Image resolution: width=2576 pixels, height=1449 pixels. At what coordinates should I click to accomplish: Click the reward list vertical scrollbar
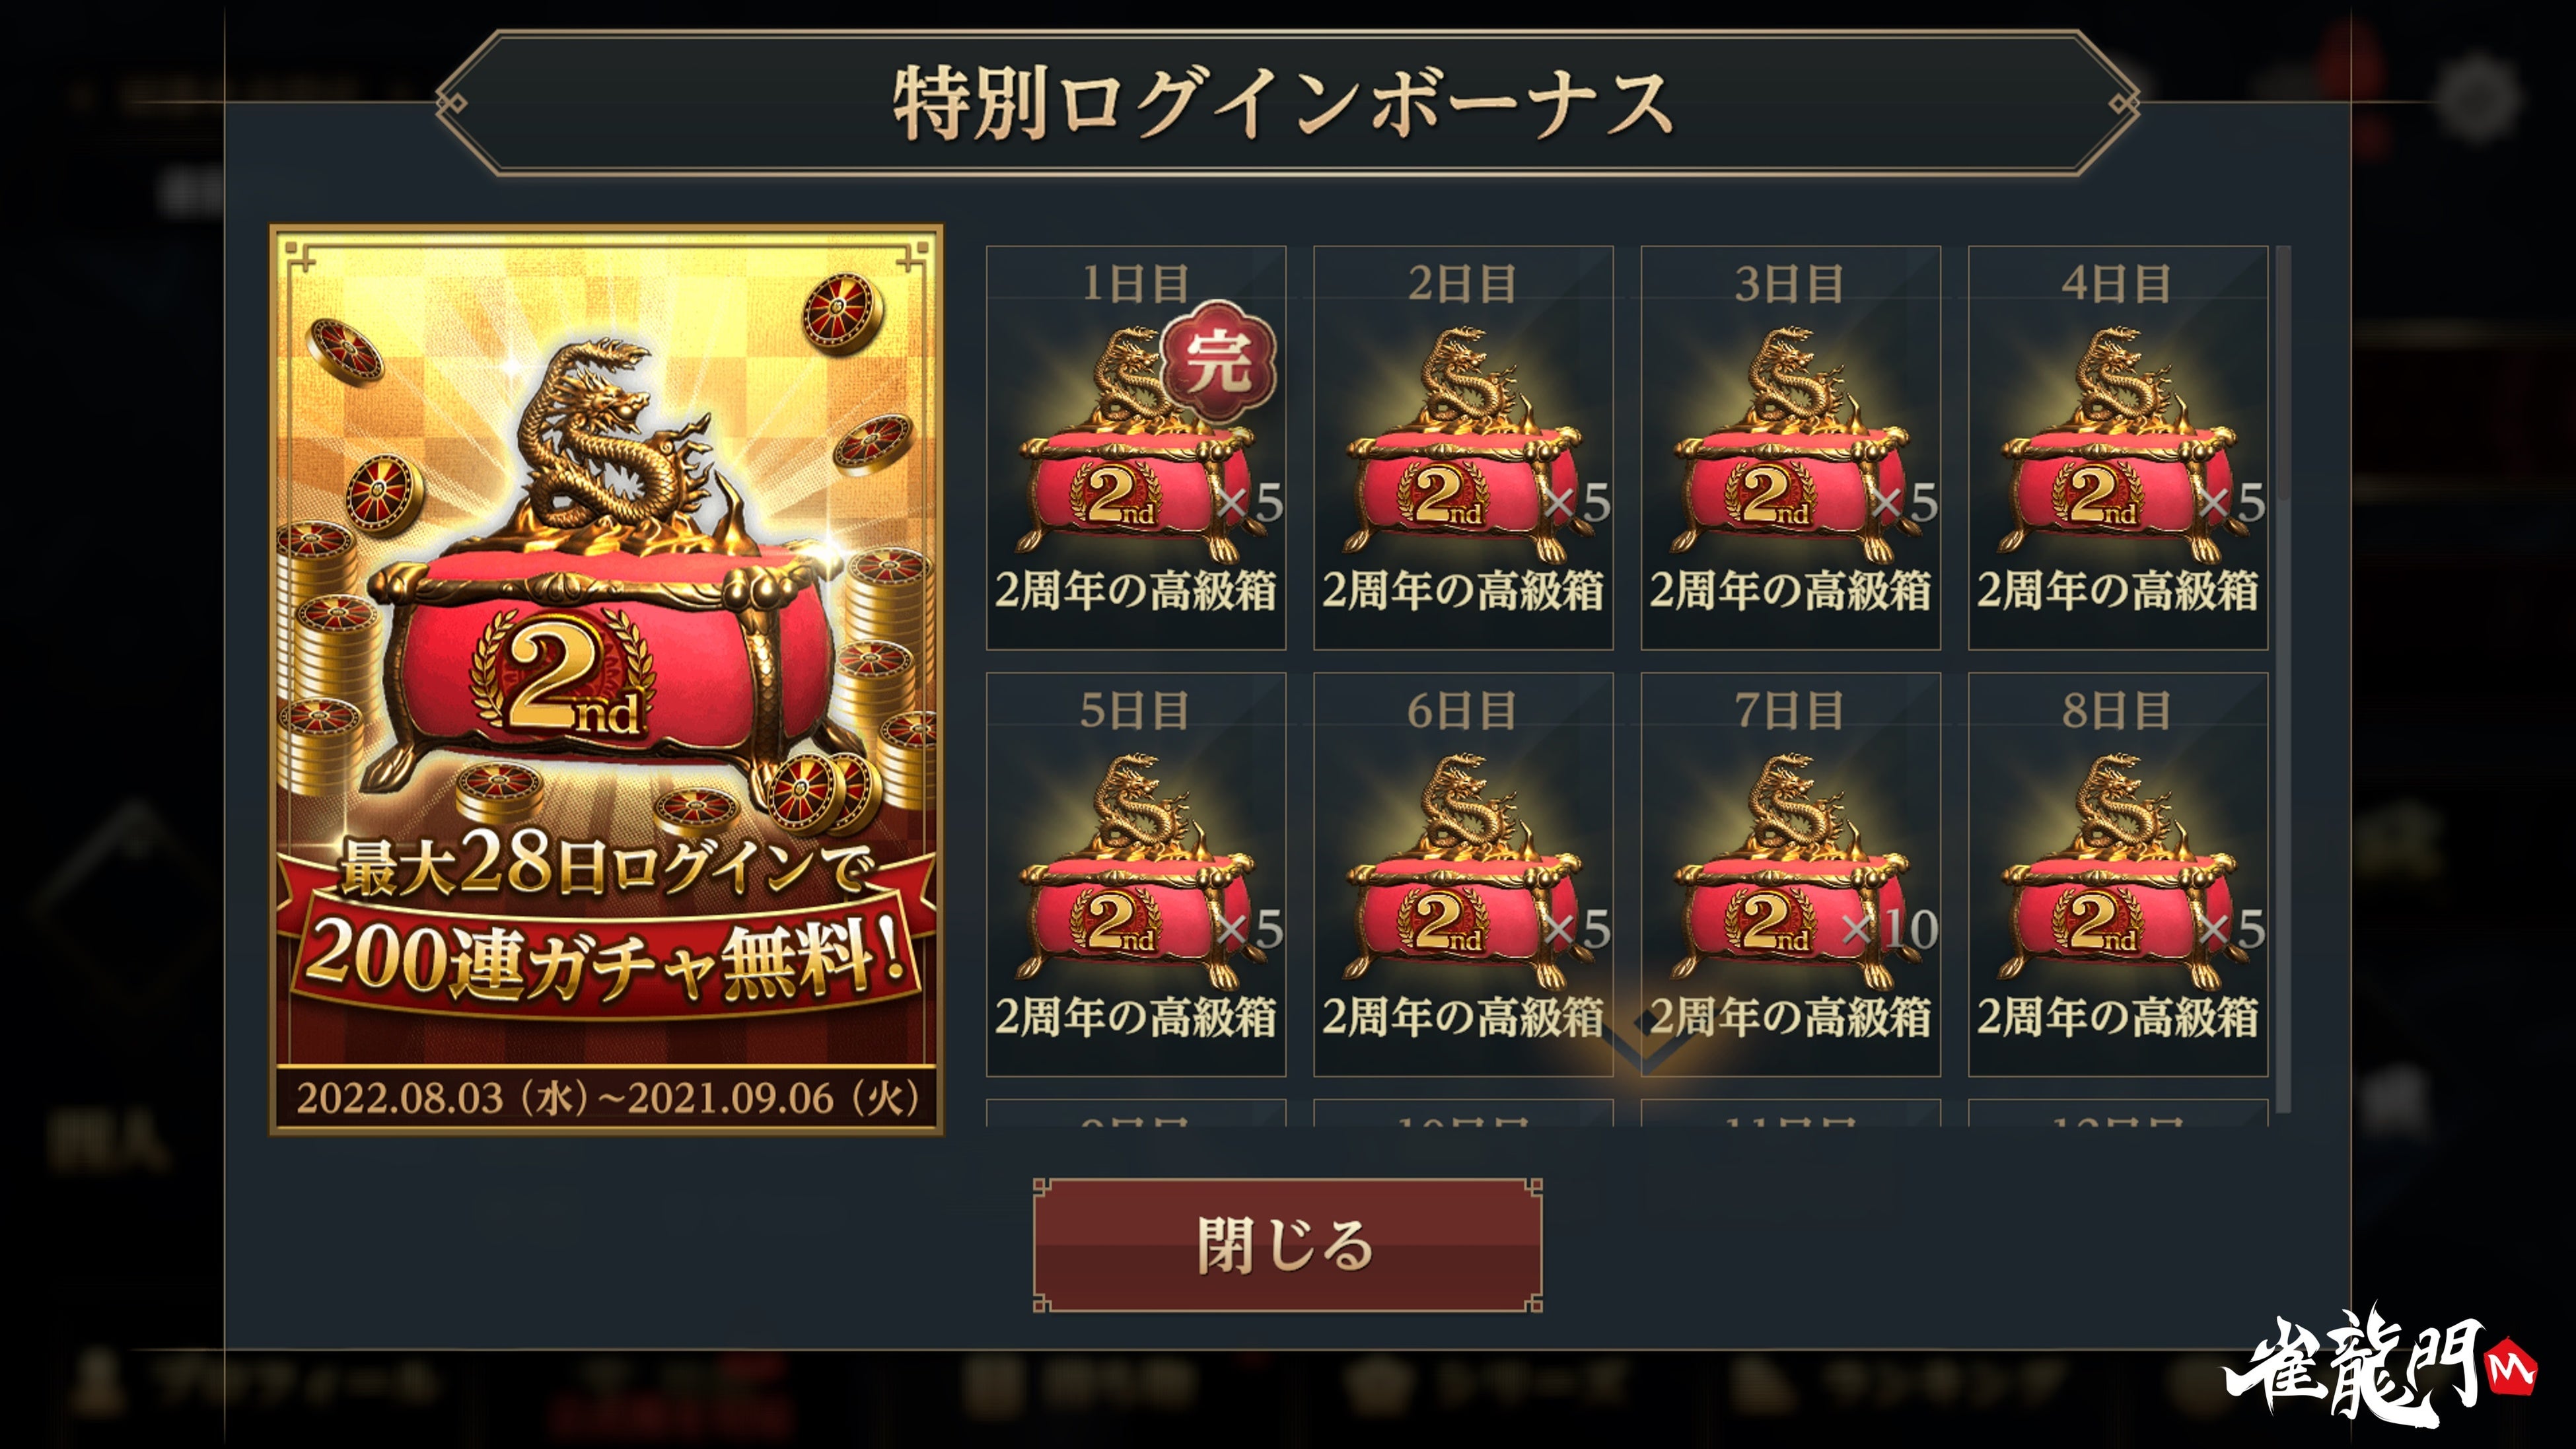click(x=2282, y=680)
